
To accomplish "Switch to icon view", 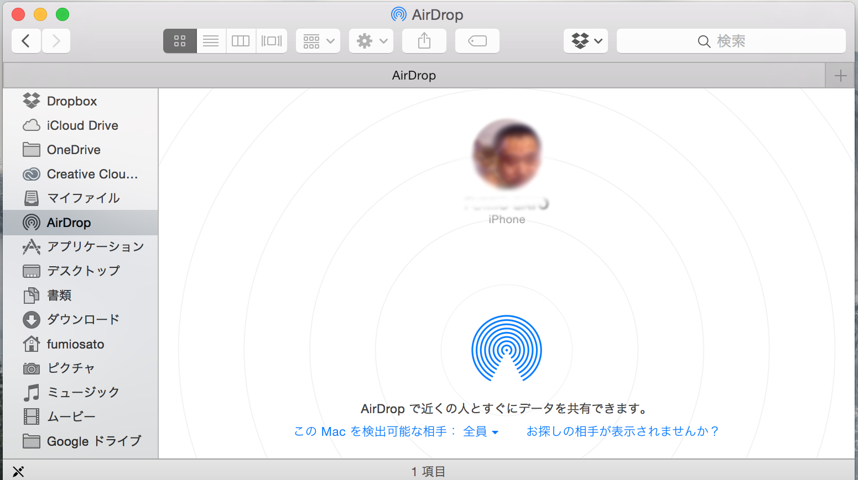I will [180, 41].
